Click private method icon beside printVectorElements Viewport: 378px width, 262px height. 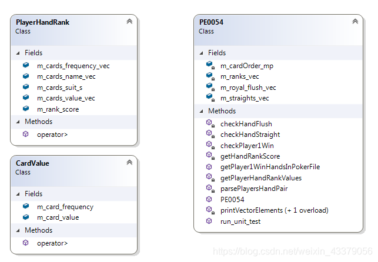(210, 210)
